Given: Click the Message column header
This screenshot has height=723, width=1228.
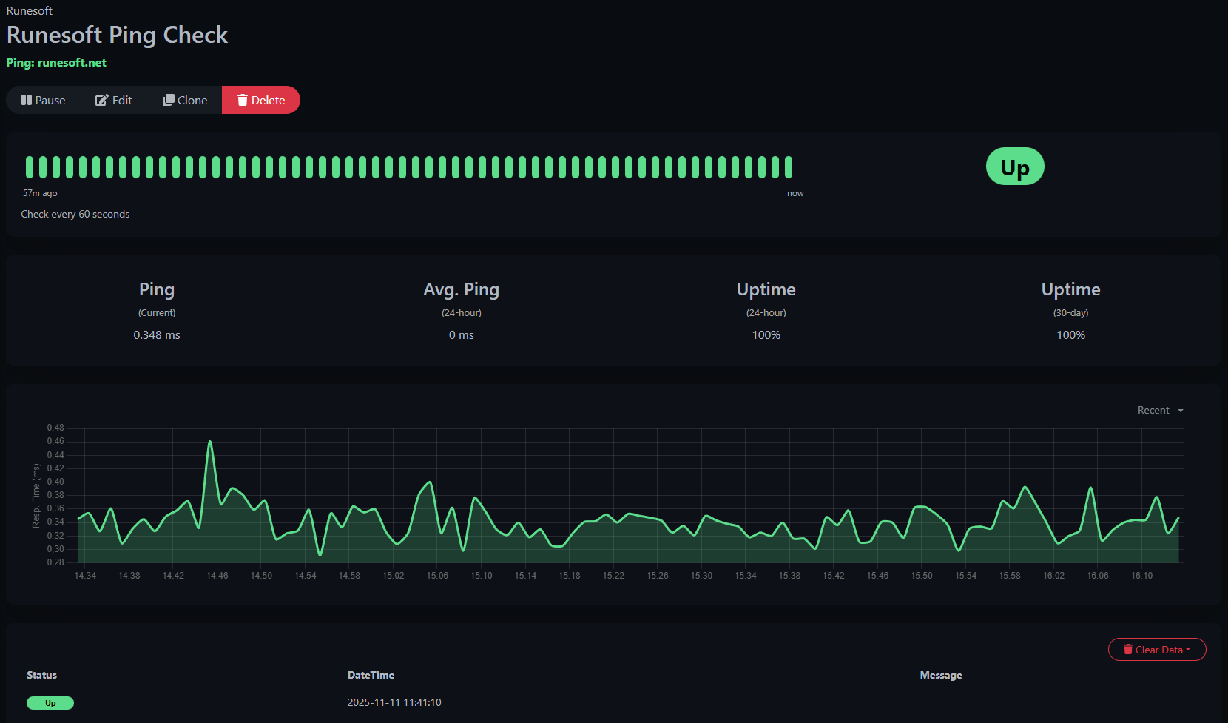Looking at the screenshot, I should (940, 675).
